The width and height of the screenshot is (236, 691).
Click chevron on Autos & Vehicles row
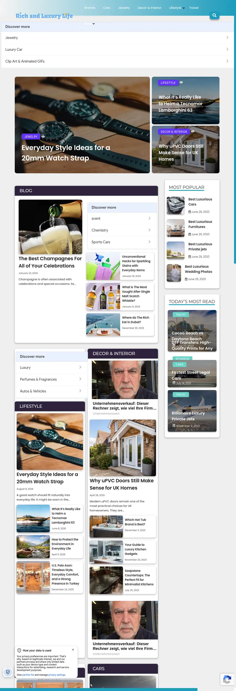pos(80,391)
